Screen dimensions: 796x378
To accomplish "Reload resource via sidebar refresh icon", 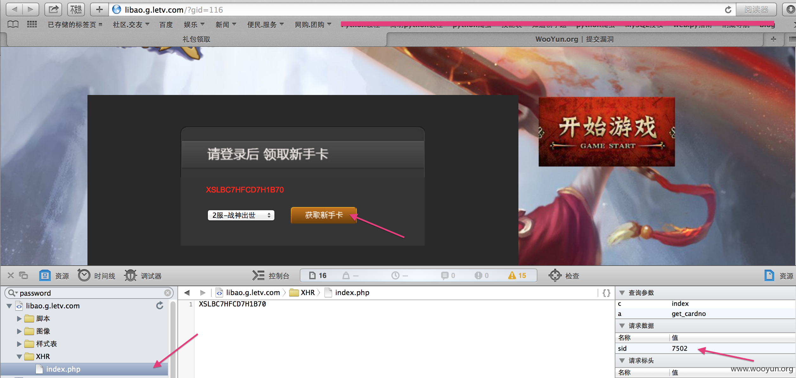I will (160, 306).
